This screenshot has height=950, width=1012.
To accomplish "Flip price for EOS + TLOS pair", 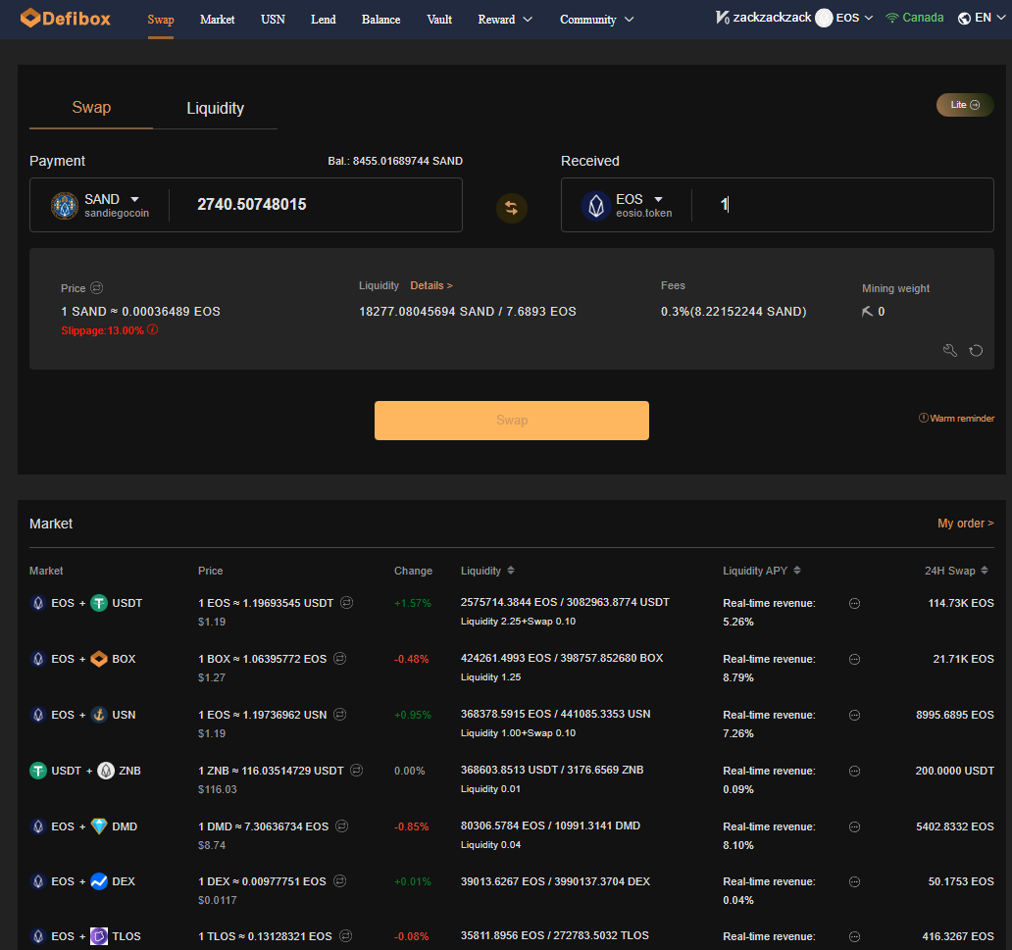I will tap(346, 935).
